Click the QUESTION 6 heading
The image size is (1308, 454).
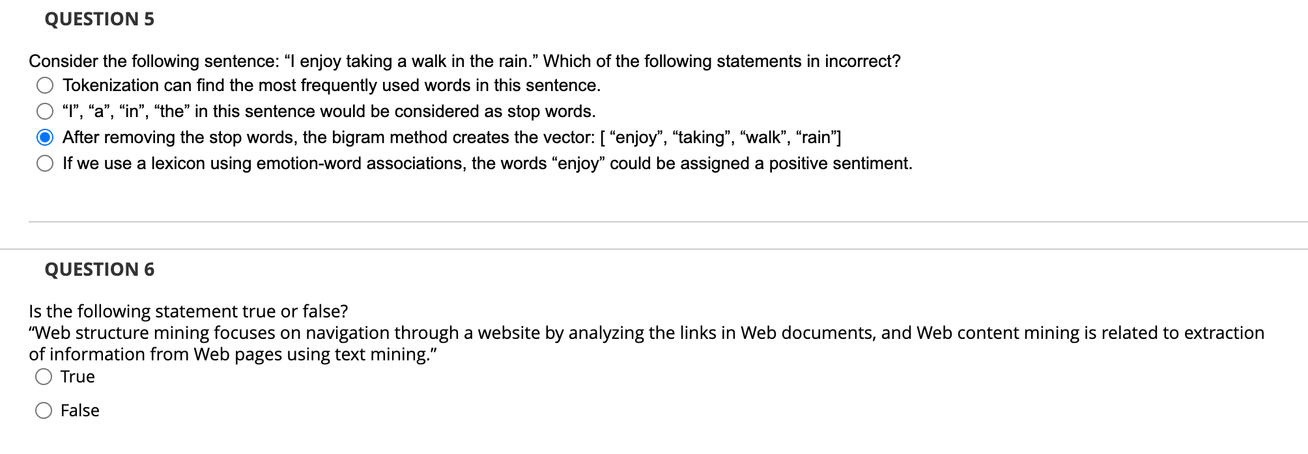(98, 269)
